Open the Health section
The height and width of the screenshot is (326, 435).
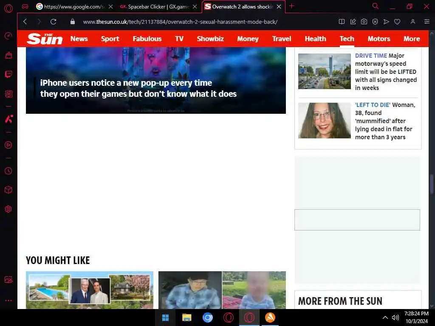coord(316,39)
